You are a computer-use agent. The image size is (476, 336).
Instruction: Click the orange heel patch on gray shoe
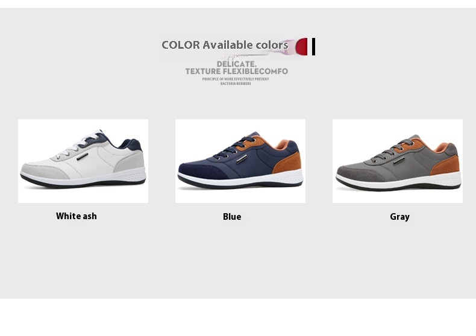(x=445, y=166)
